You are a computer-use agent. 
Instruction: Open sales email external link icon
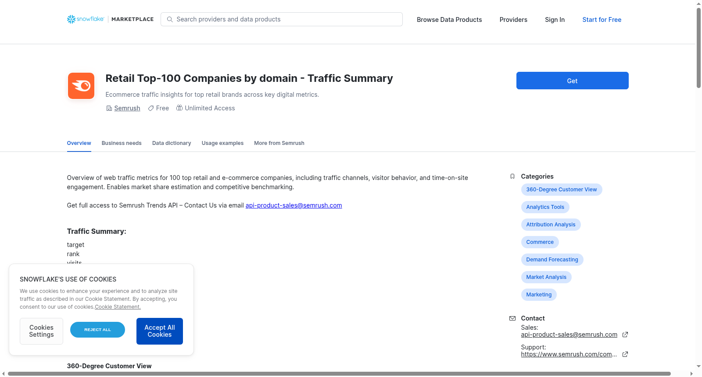tap(625, 335)
